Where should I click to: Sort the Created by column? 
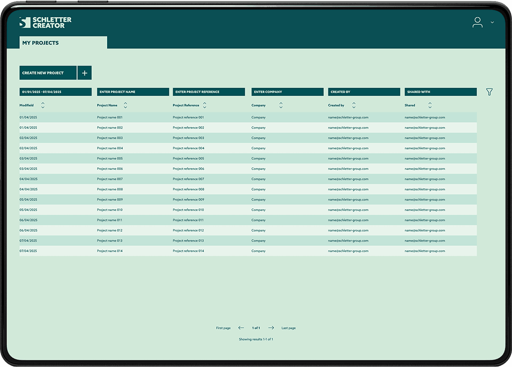point(354,105)
